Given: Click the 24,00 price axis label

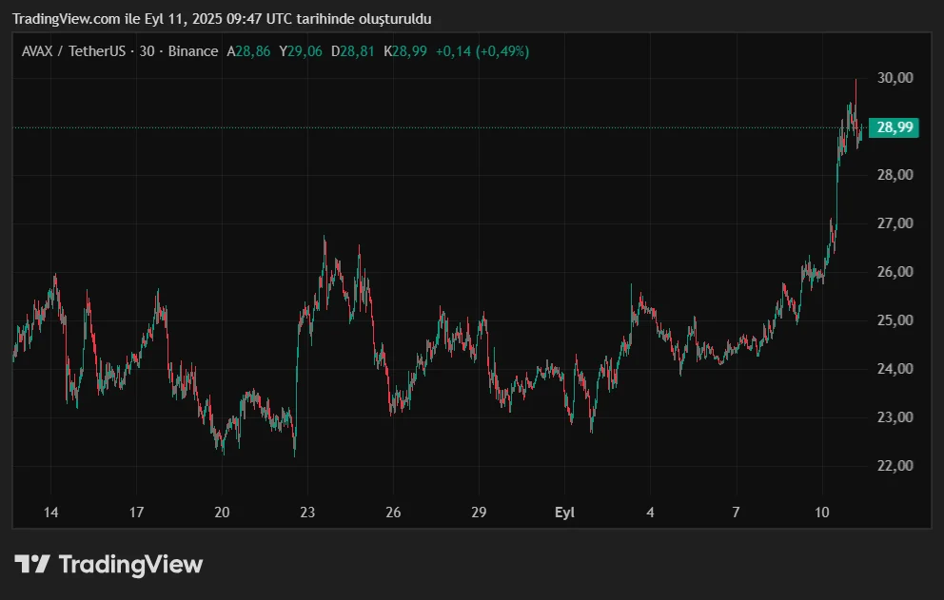Looking at the screenshot, I should (x=895, y=368).
